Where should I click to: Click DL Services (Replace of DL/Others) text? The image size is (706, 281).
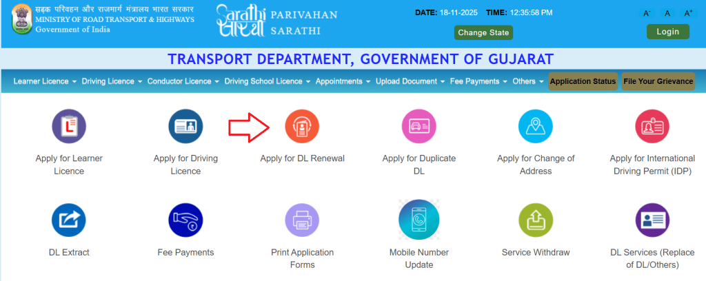tap(652, 258)
